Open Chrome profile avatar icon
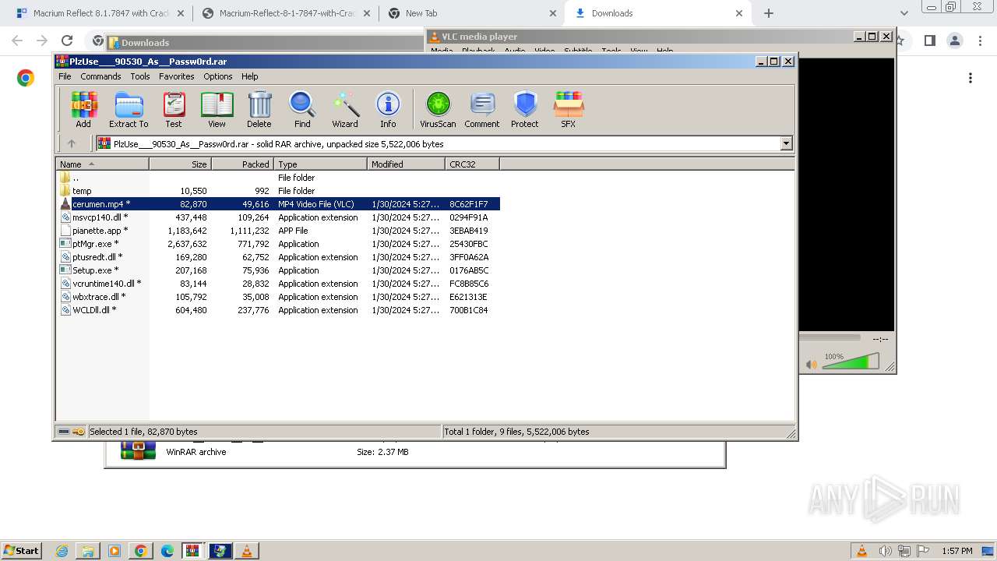 (x=954, y=41)
